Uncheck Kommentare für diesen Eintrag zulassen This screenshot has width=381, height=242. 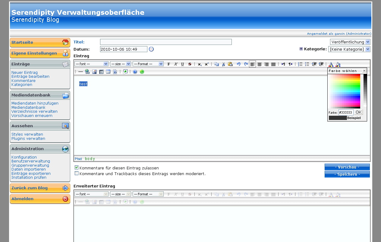77,167
